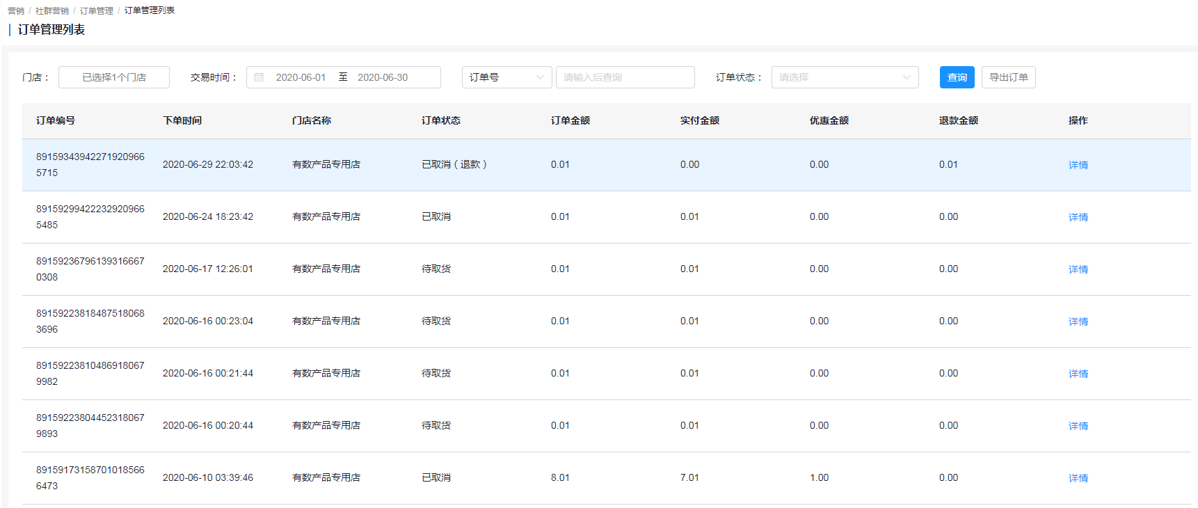Open 详情 for order placed 2020-06-16 00:21:44

point(1078,374)
